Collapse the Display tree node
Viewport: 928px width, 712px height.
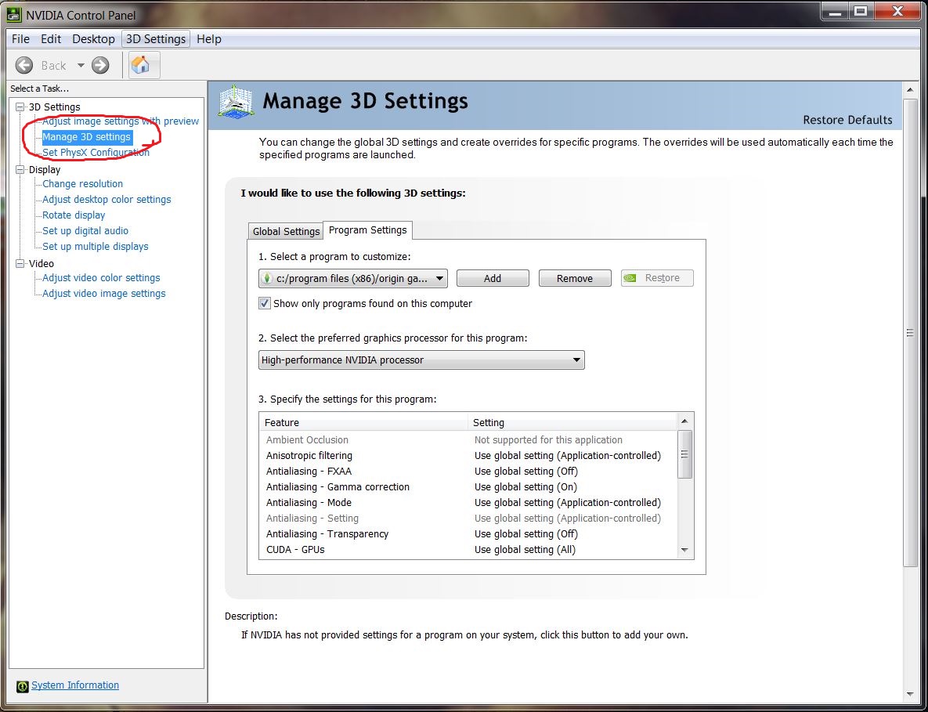[20, 170]
